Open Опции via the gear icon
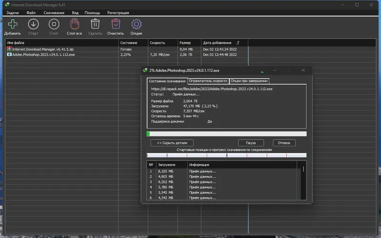 point(136,24)
